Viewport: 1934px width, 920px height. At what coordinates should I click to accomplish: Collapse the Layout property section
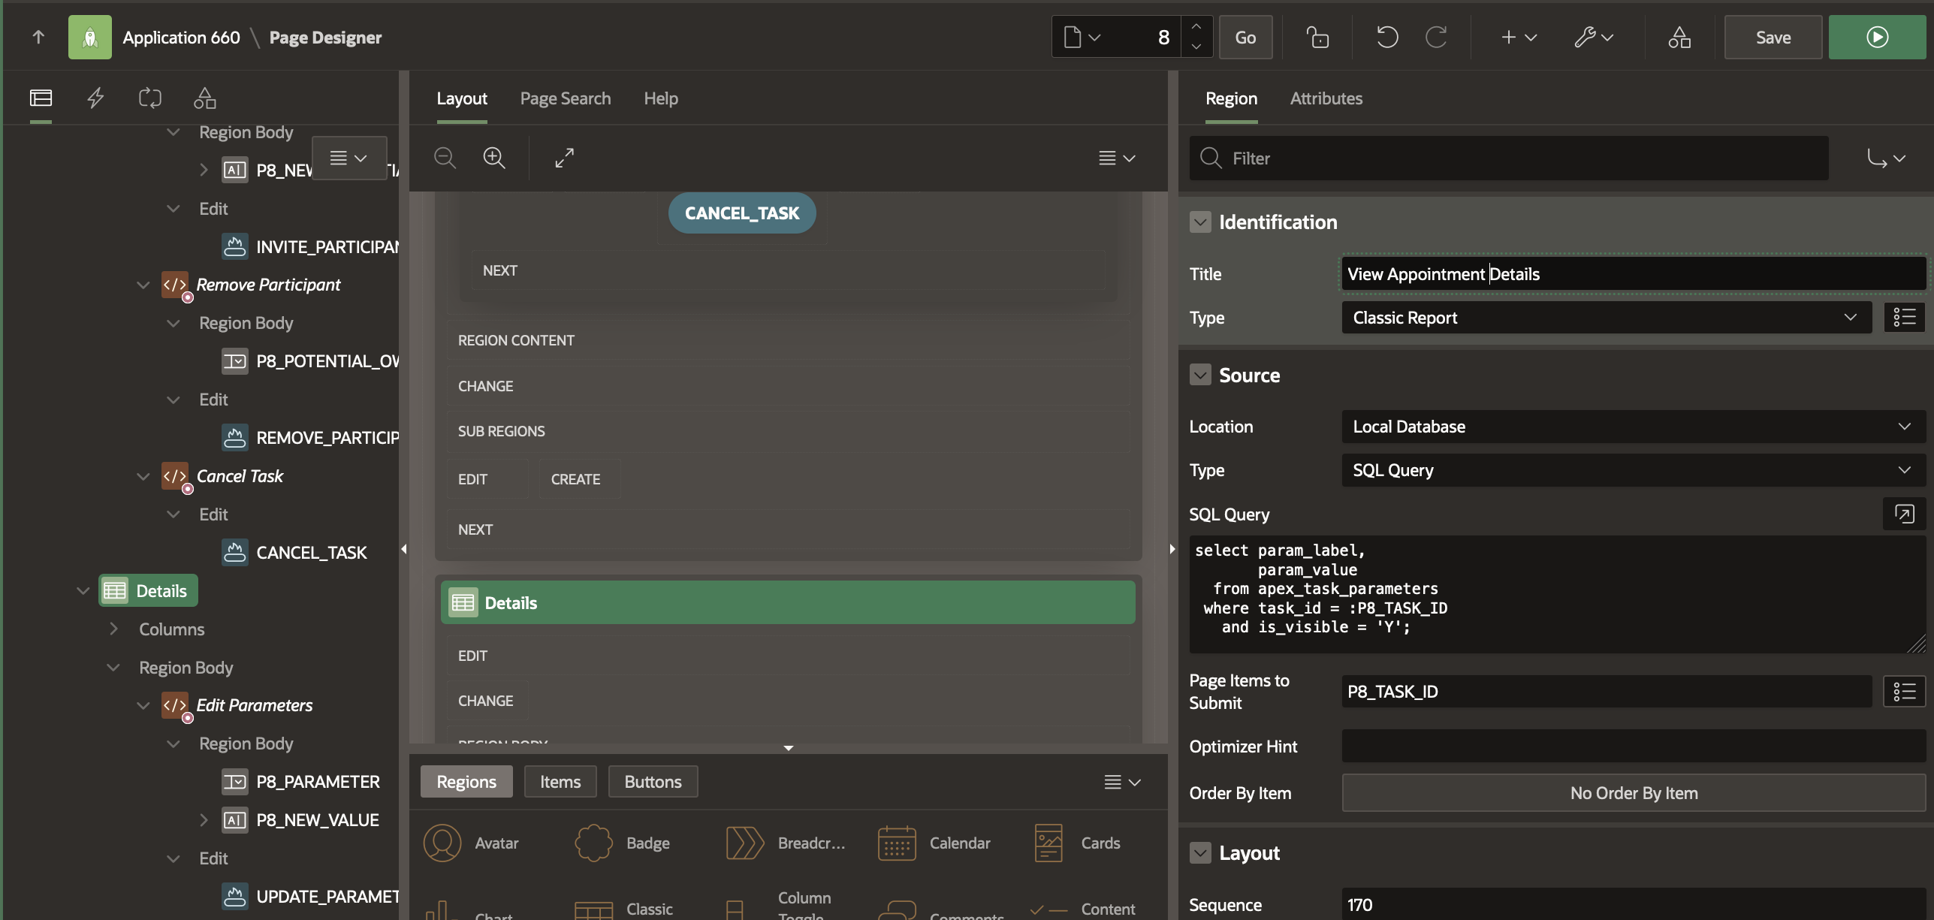point(1199,852)
